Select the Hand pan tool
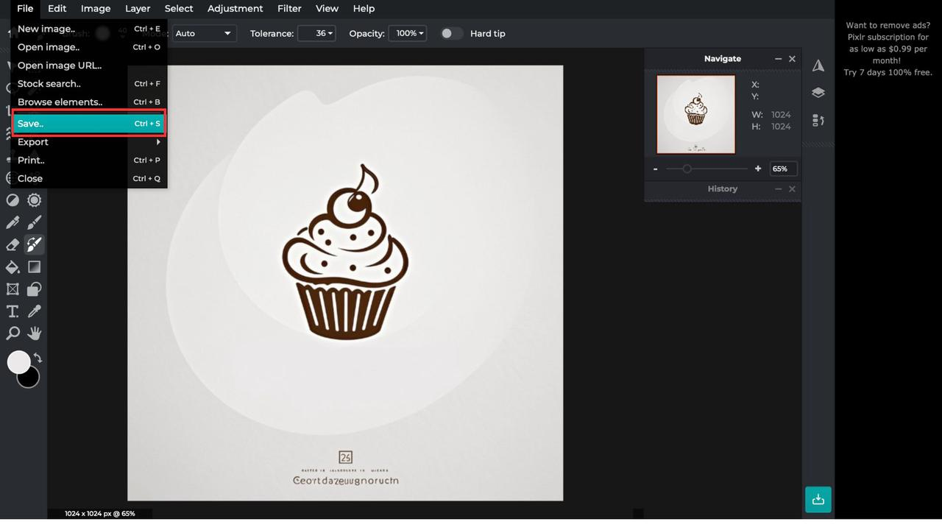The width and height of the screenshot is (942, 530). (34, 333)
